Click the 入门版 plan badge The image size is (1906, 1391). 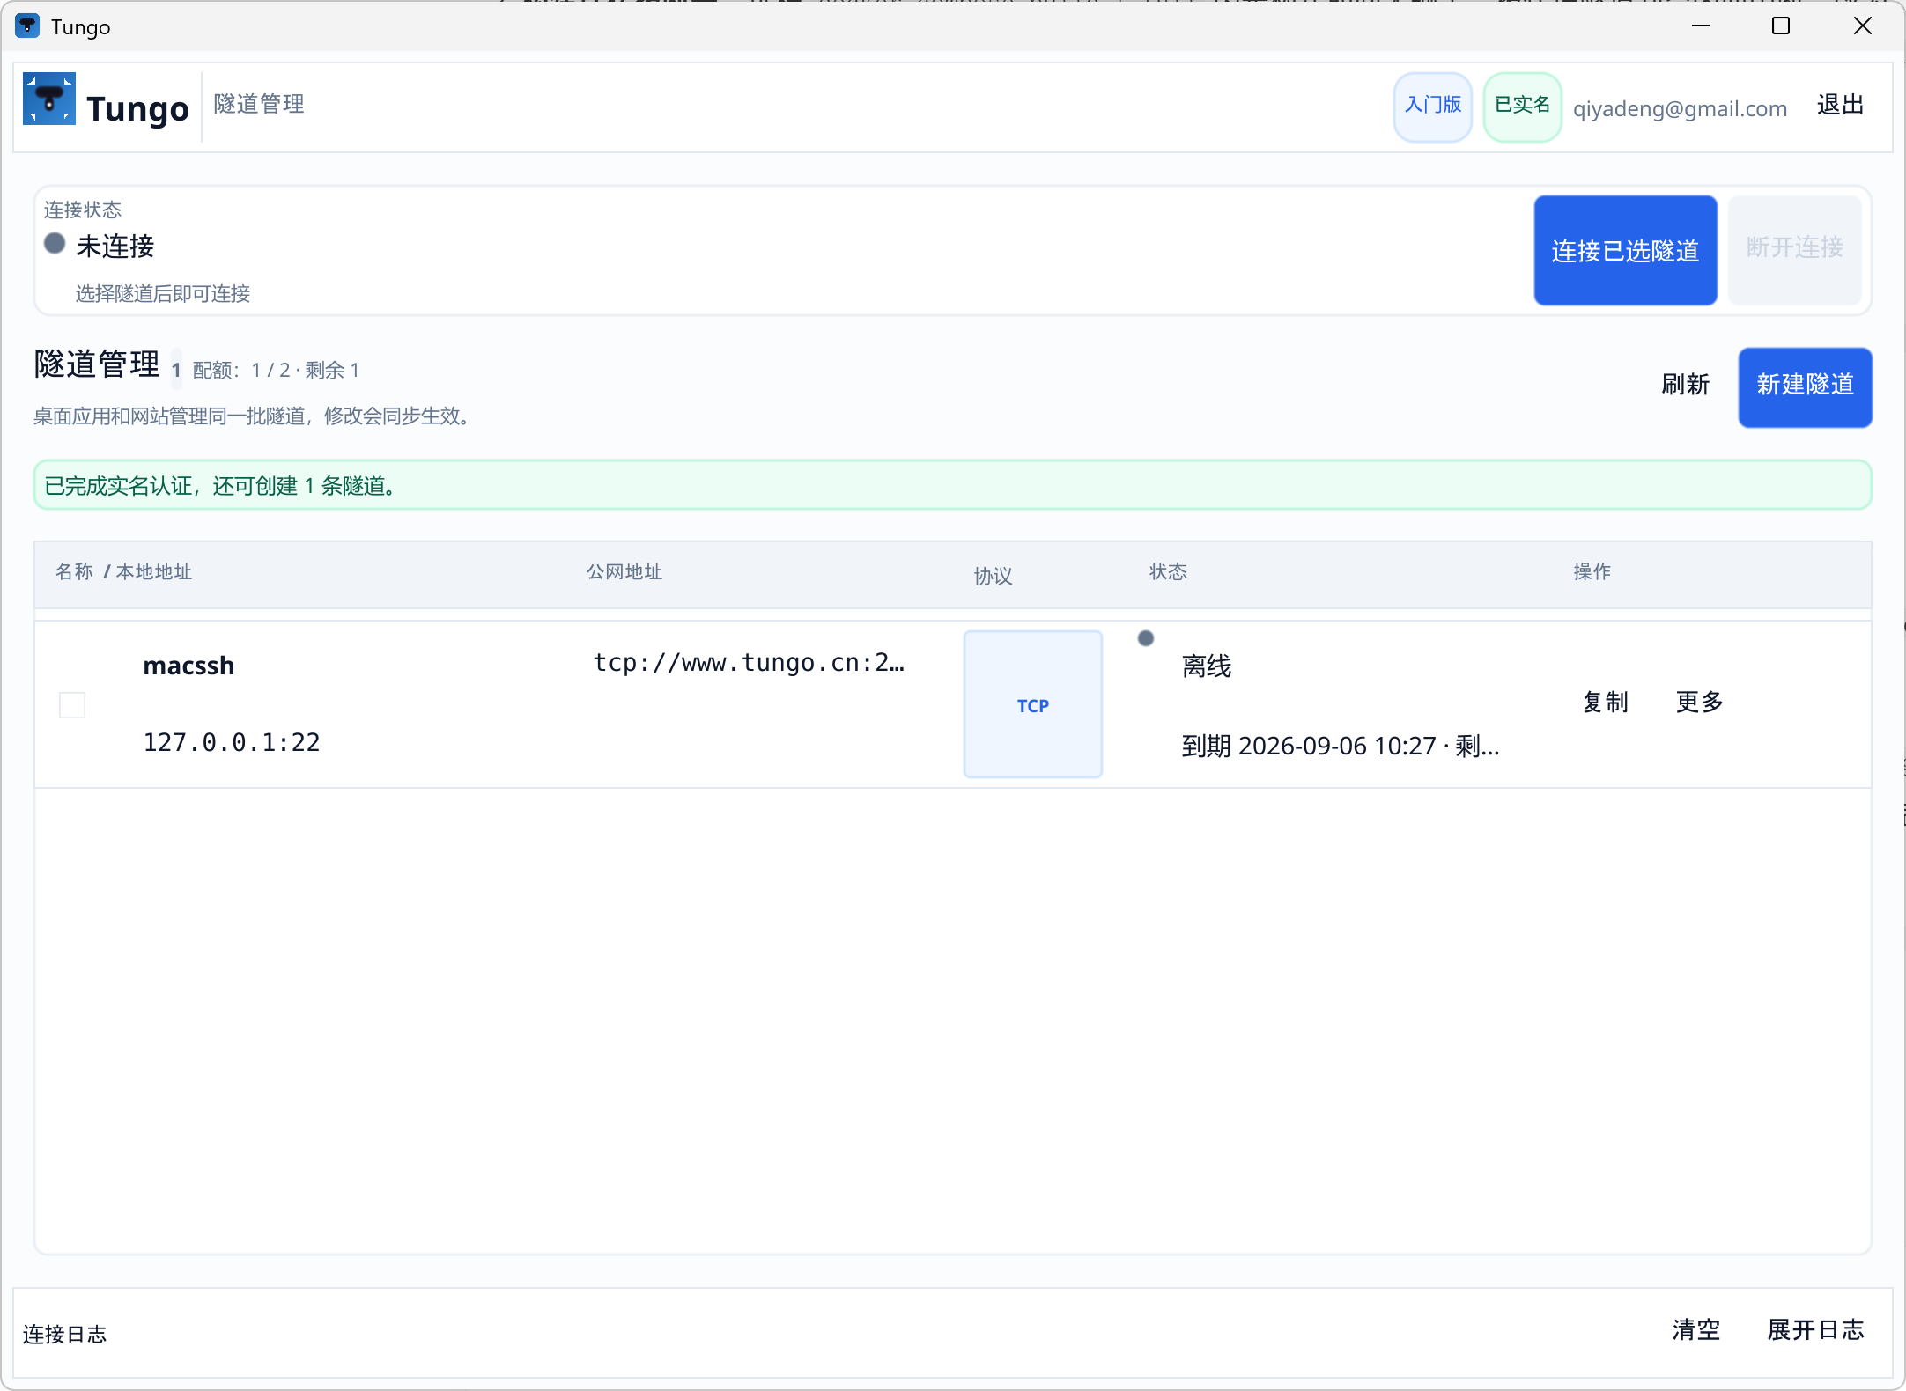pos(1432,106)
